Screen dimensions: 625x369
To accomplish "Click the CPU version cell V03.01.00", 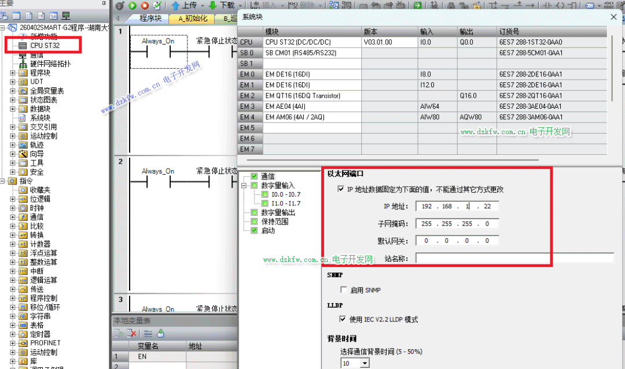I will [x=389, y=42].
